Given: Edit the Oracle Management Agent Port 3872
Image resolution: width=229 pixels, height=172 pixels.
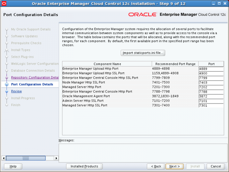Looking at the screenshot, I should (x=211, y=96).
